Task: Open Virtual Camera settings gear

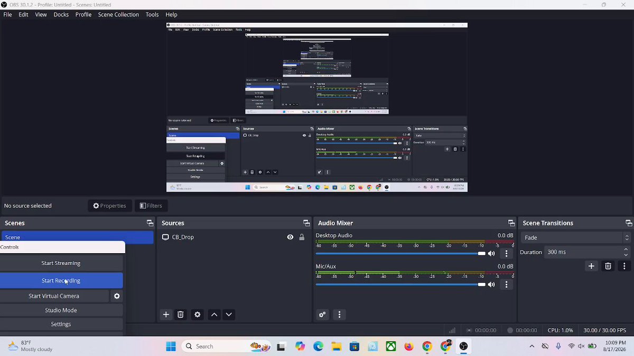Action: (x=117, y=296)
